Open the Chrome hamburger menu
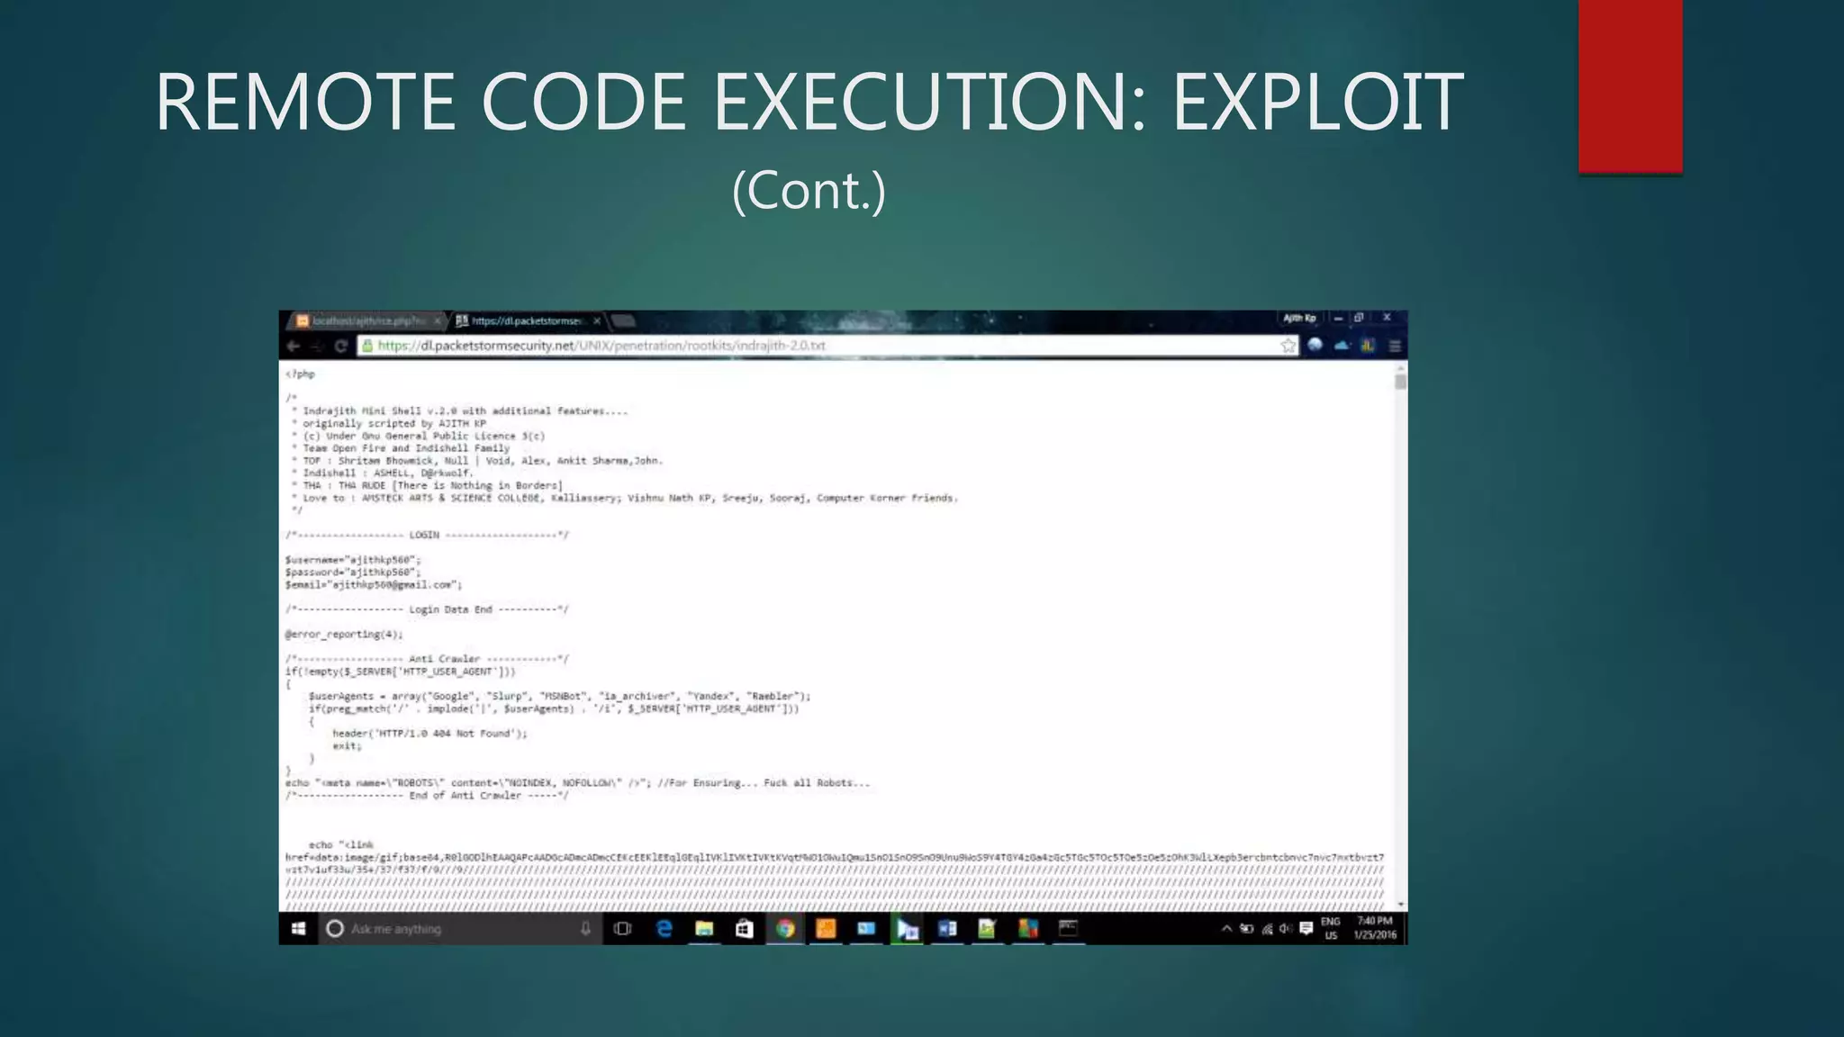 1395,346
